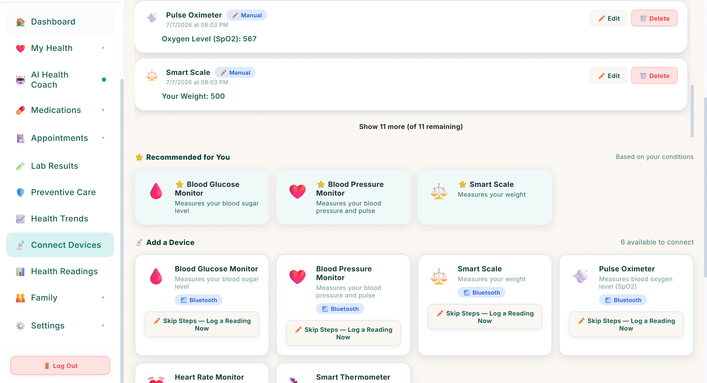The image size is (707, 383).
Task: Click the Health Trends chart icon
Action: click(20, 219)
